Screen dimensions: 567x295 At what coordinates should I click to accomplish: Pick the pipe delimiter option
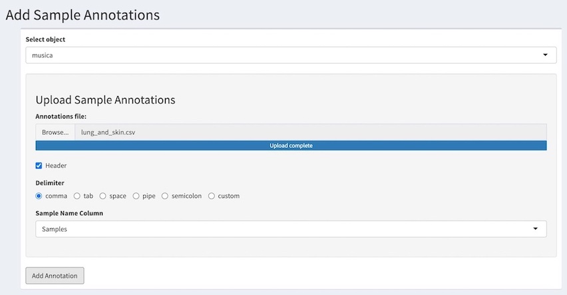coord(136,196)
